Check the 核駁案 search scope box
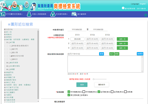This screenshot has height=104, width=148. [126, 92]
